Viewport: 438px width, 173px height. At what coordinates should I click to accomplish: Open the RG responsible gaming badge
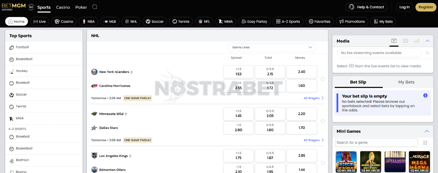tap(31, 7)
